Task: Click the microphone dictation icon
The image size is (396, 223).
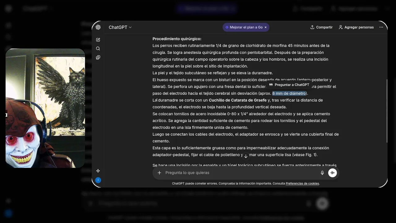Action: point(322,173)
